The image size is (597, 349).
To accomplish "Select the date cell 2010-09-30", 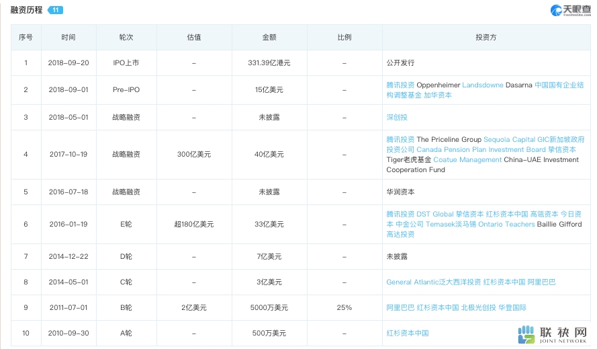I will [x=68, y=333].
